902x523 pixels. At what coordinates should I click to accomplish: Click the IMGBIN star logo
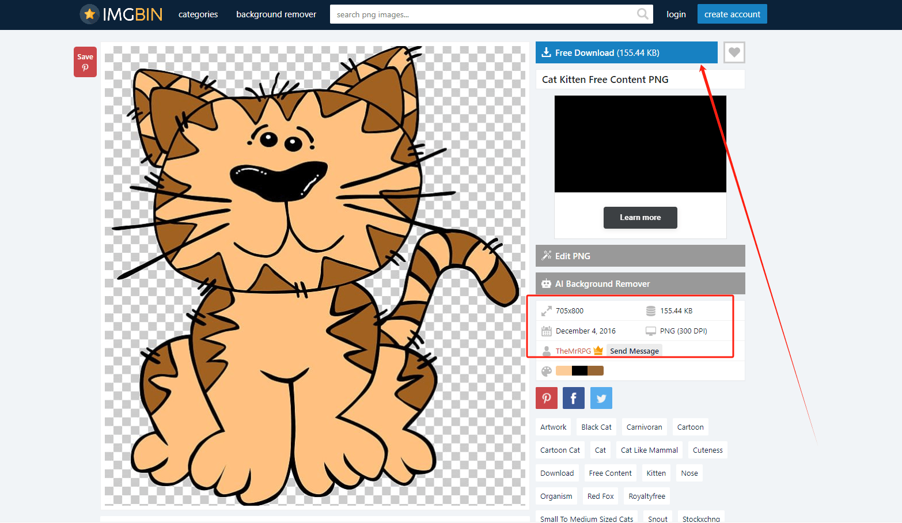pyautogui.click(x=89, y=14)
